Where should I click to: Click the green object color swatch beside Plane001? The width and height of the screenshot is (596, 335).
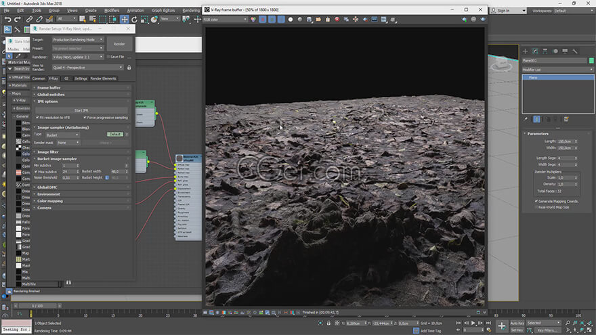591,60
